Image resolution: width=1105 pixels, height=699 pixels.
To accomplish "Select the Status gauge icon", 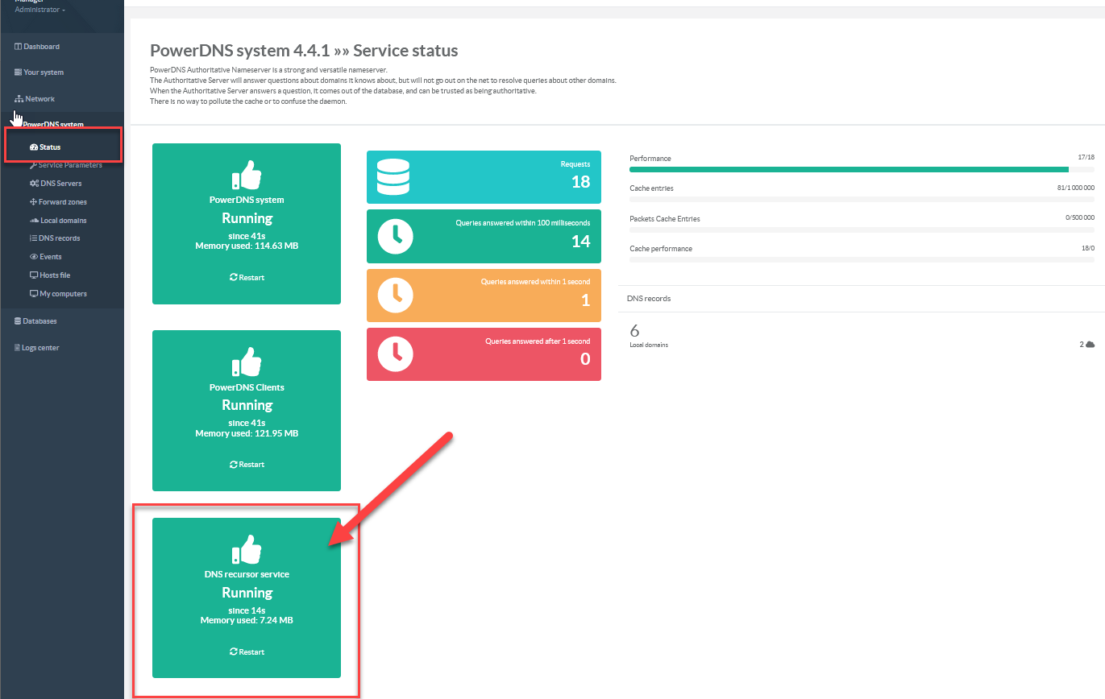I will coord(34,147).
